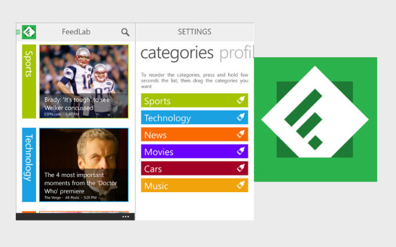Click the color bucket icon on Technology
The height and width of the screenshot is (247, 396).
click(241, 117)
